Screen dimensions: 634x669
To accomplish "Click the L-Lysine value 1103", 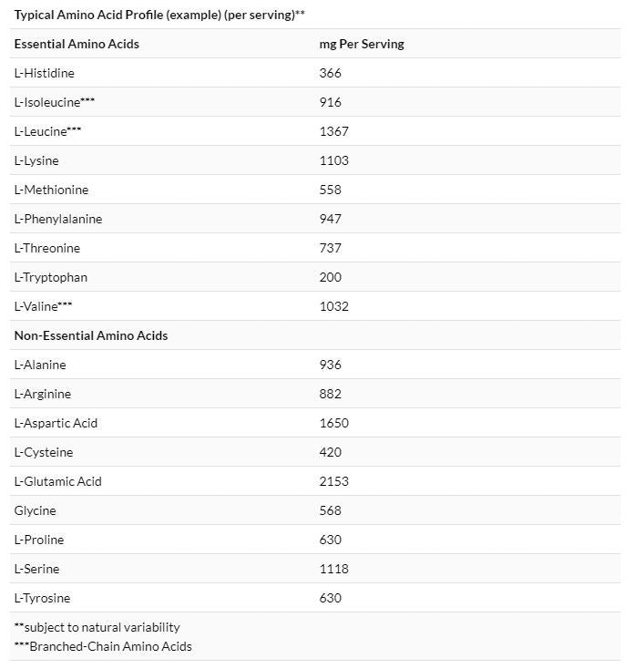I will [x=334, y=160].
